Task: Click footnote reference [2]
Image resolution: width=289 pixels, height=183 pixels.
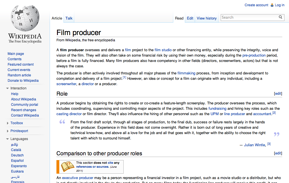Action: pyautogui.click(x=274, y=113)
